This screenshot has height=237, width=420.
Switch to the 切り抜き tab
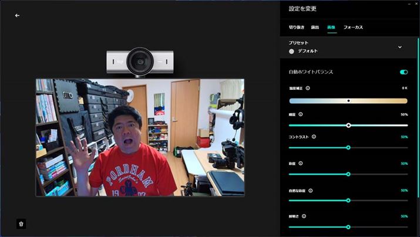click(x=296, y=27)
